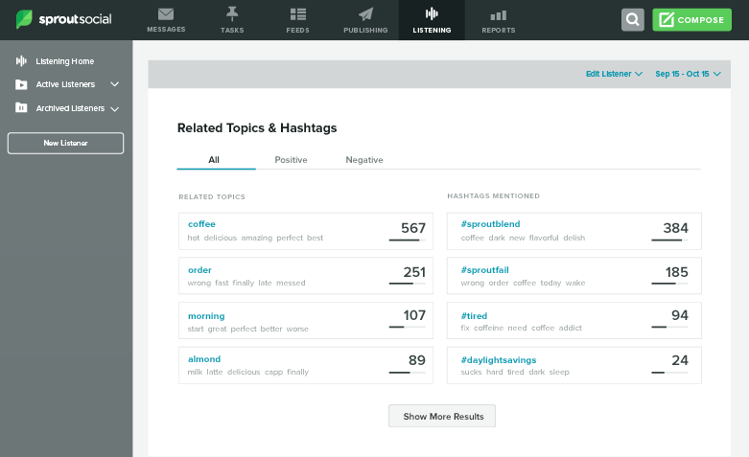Open Messages envelope icon in navigation

(x=166, y=14)
